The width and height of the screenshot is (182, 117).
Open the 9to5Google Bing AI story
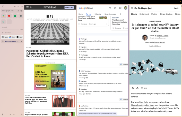point(100,57)
